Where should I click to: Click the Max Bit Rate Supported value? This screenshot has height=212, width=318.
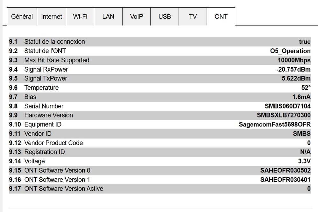pos(294,60)
